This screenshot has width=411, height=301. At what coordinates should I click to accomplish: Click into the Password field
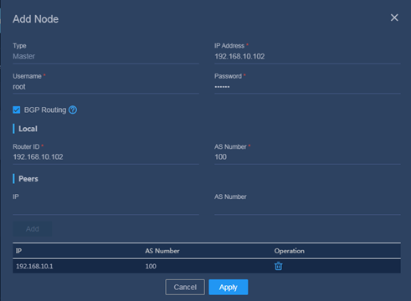tap(307, 87)
